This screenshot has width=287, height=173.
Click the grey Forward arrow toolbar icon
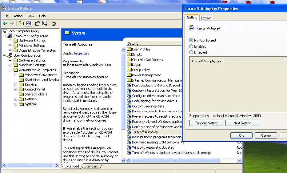(12, 23)
